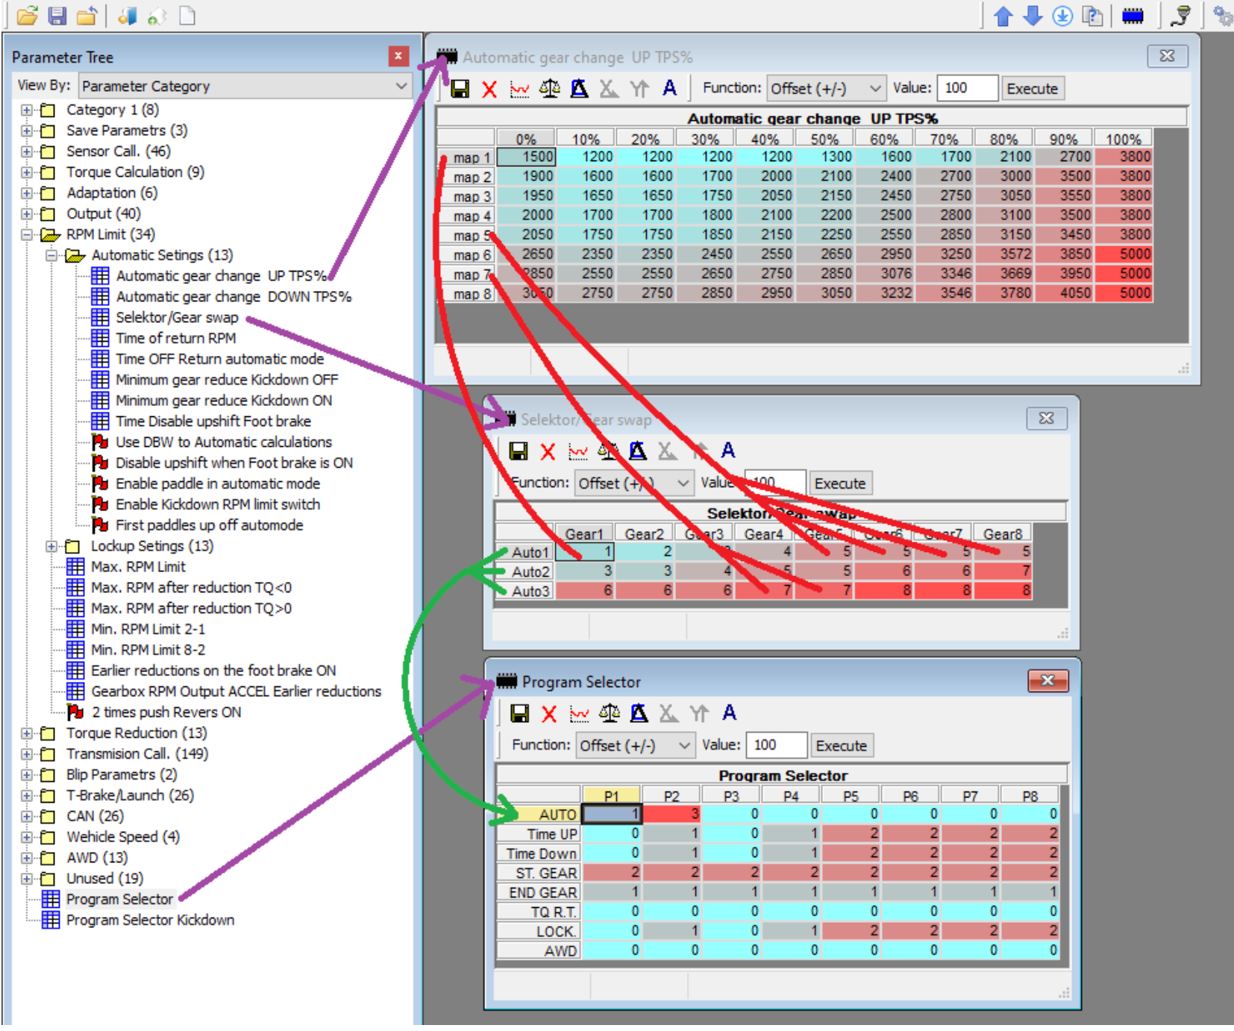Click blue letter A icon in Selektor/Gear swap toolbar
This screenshot has width=1234, height=1031.
click(x=728, y=451)
